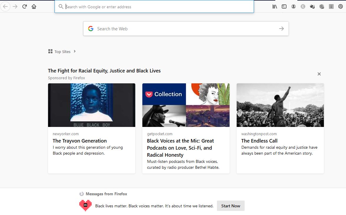Click the film reel extension icon
Image resolution: width=346 pixels, height=215 pixels.
coord(322,6)
